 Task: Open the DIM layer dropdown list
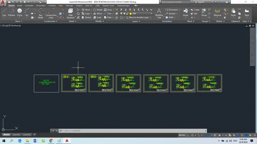(x=142, y=14)
